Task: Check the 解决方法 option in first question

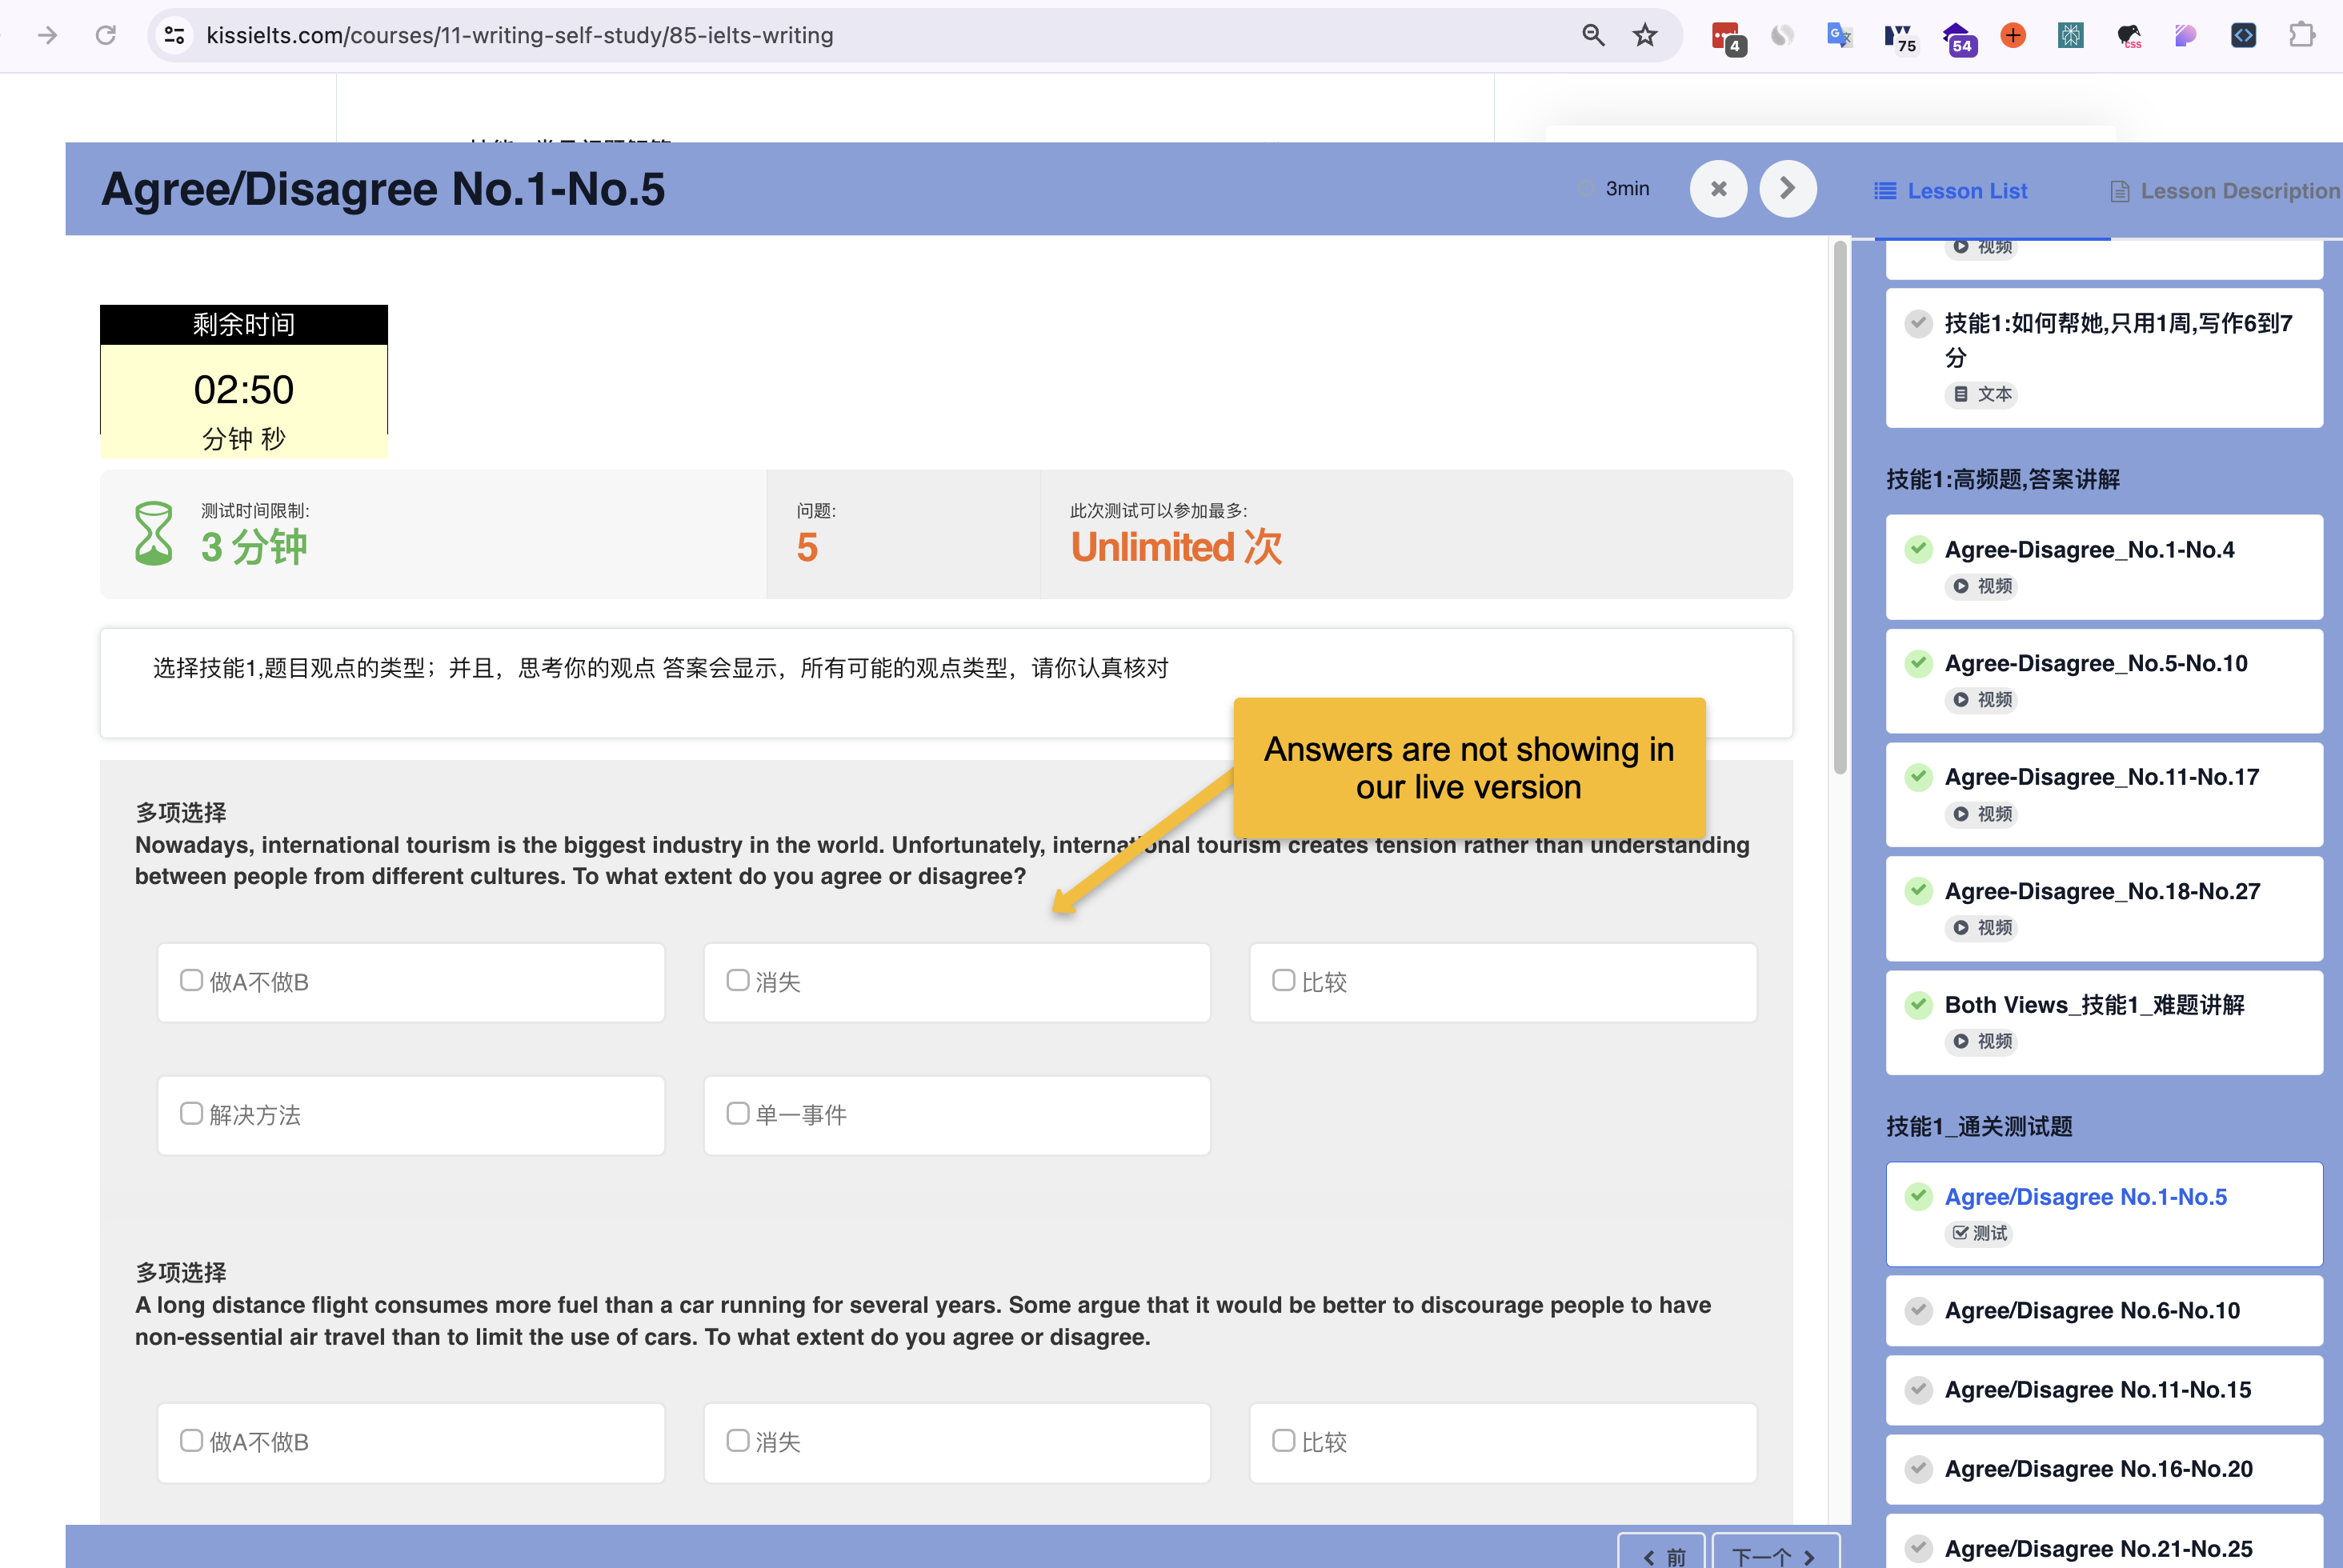Action: click(191, 1113)
